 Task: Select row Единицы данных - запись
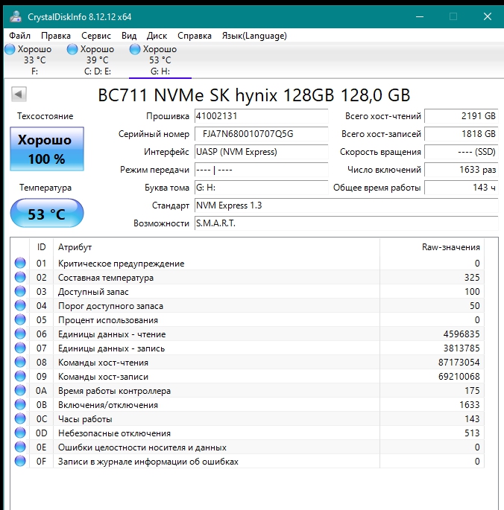pyautogui.click(x=248, y=348)
